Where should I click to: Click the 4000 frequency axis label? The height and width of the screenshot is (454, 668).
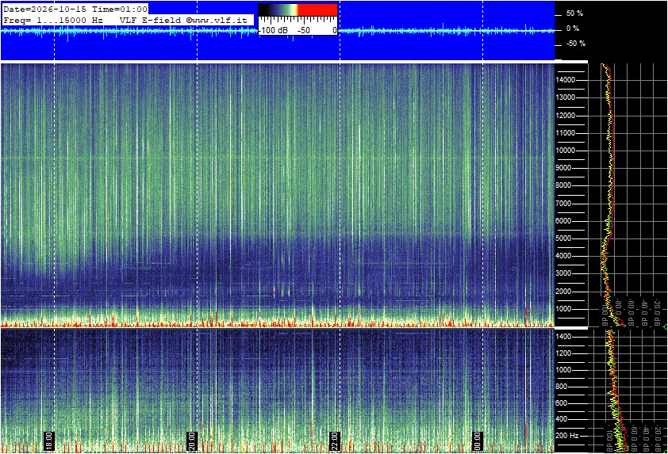tap(563, 256)
